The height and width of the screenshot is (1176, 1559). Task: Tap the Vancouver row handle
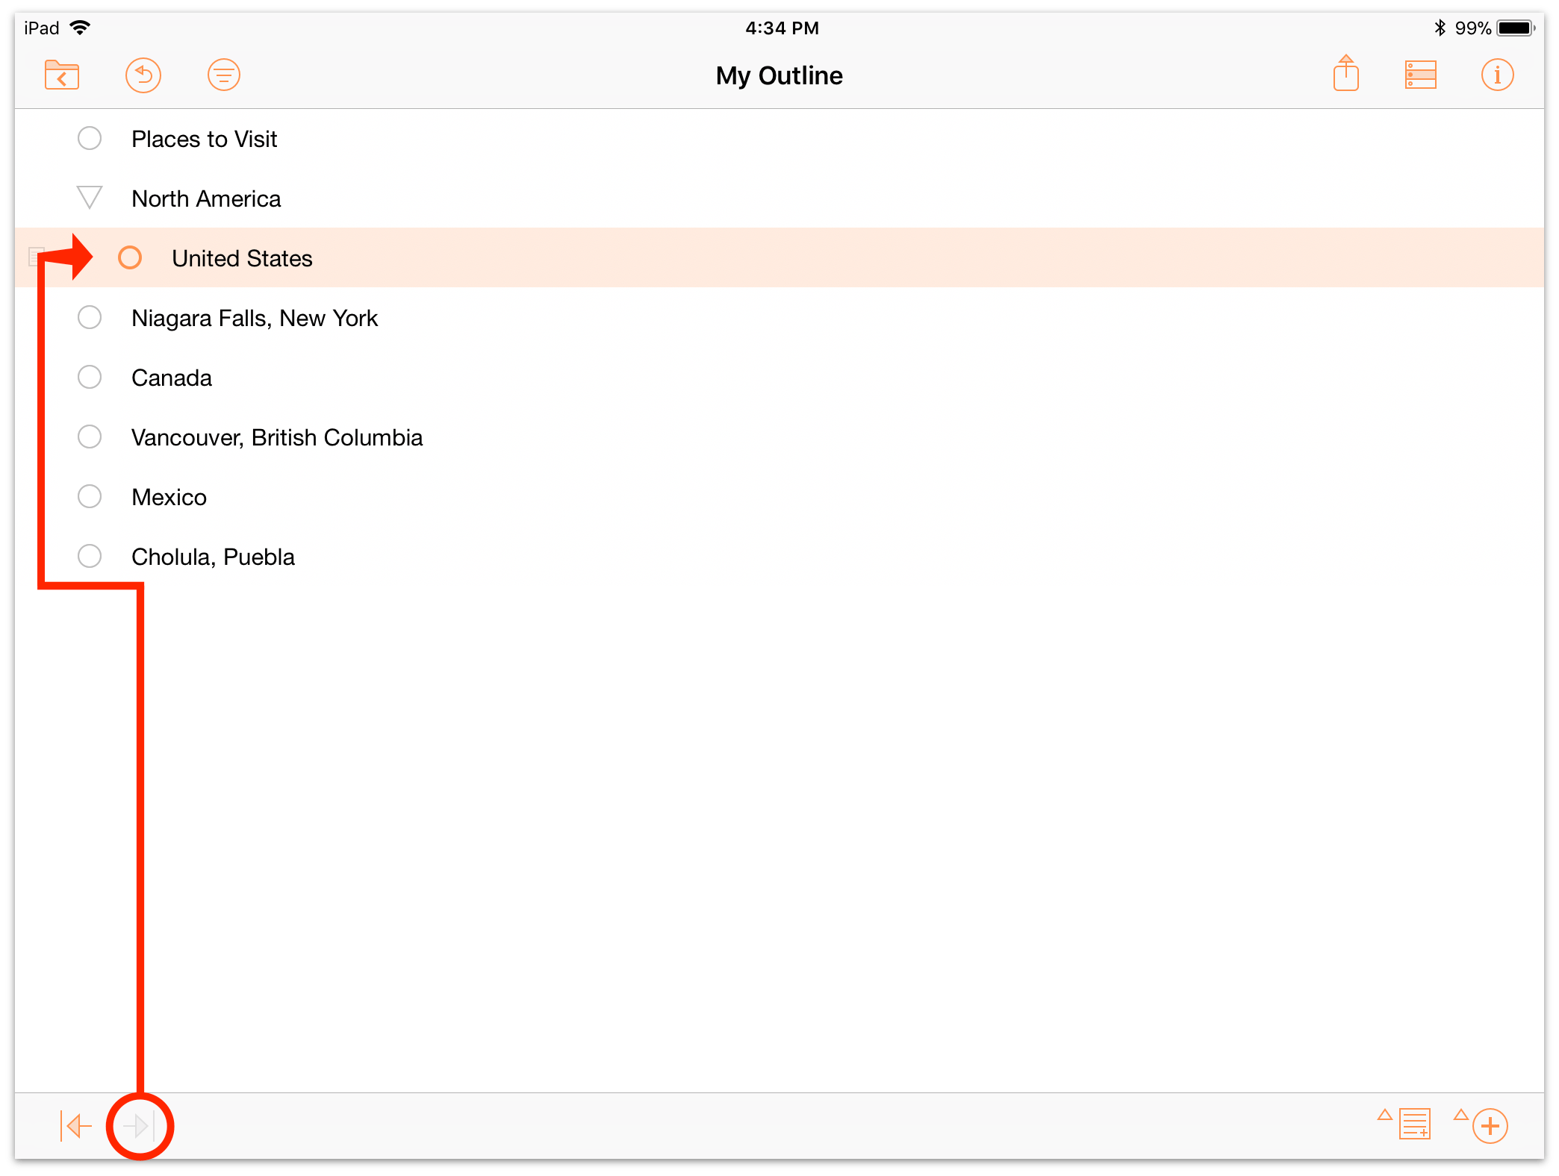point(90,437)
